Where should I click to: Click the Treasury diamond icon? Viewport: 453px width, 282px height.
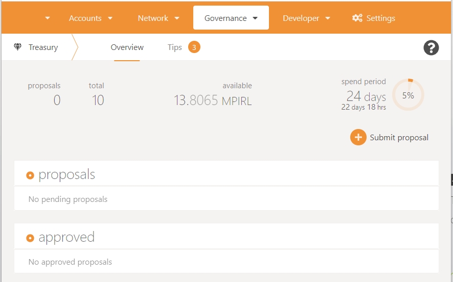18,47
